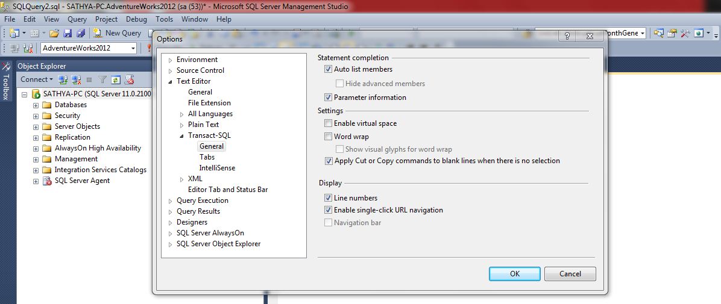
Task: Select AlwaysOn High Availability node
Action: (x=98, y=148)
